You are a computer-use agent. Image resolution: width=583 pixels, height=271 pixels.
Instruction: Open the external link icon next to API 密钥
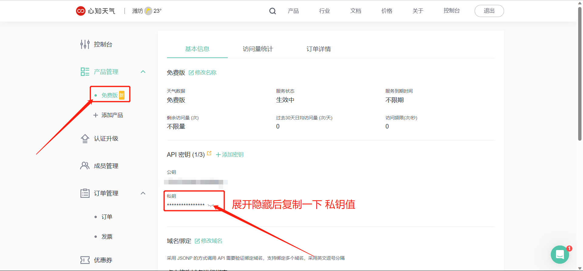(209, 153)
